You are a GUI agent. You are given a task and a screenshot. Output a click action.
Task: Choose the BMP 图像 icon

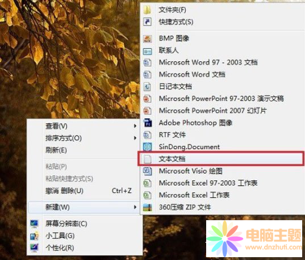click(x=147, y=39)
